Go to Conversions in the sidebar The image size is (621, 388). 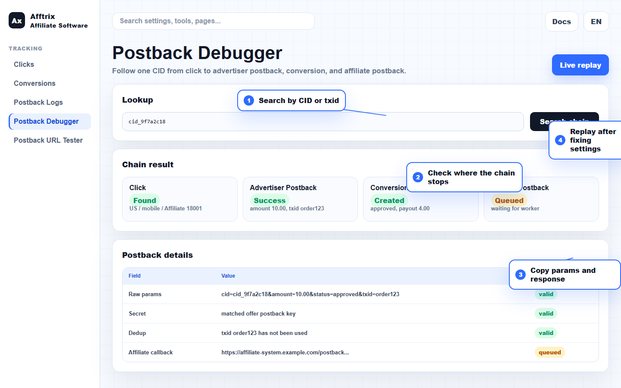coord(34,83)
